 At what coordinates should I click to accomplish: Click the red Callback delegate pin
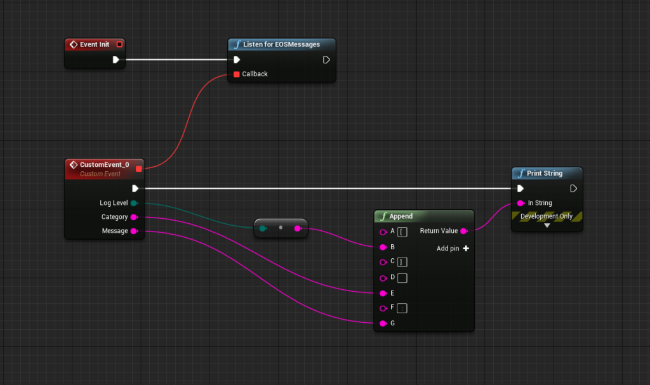(237, 74)
